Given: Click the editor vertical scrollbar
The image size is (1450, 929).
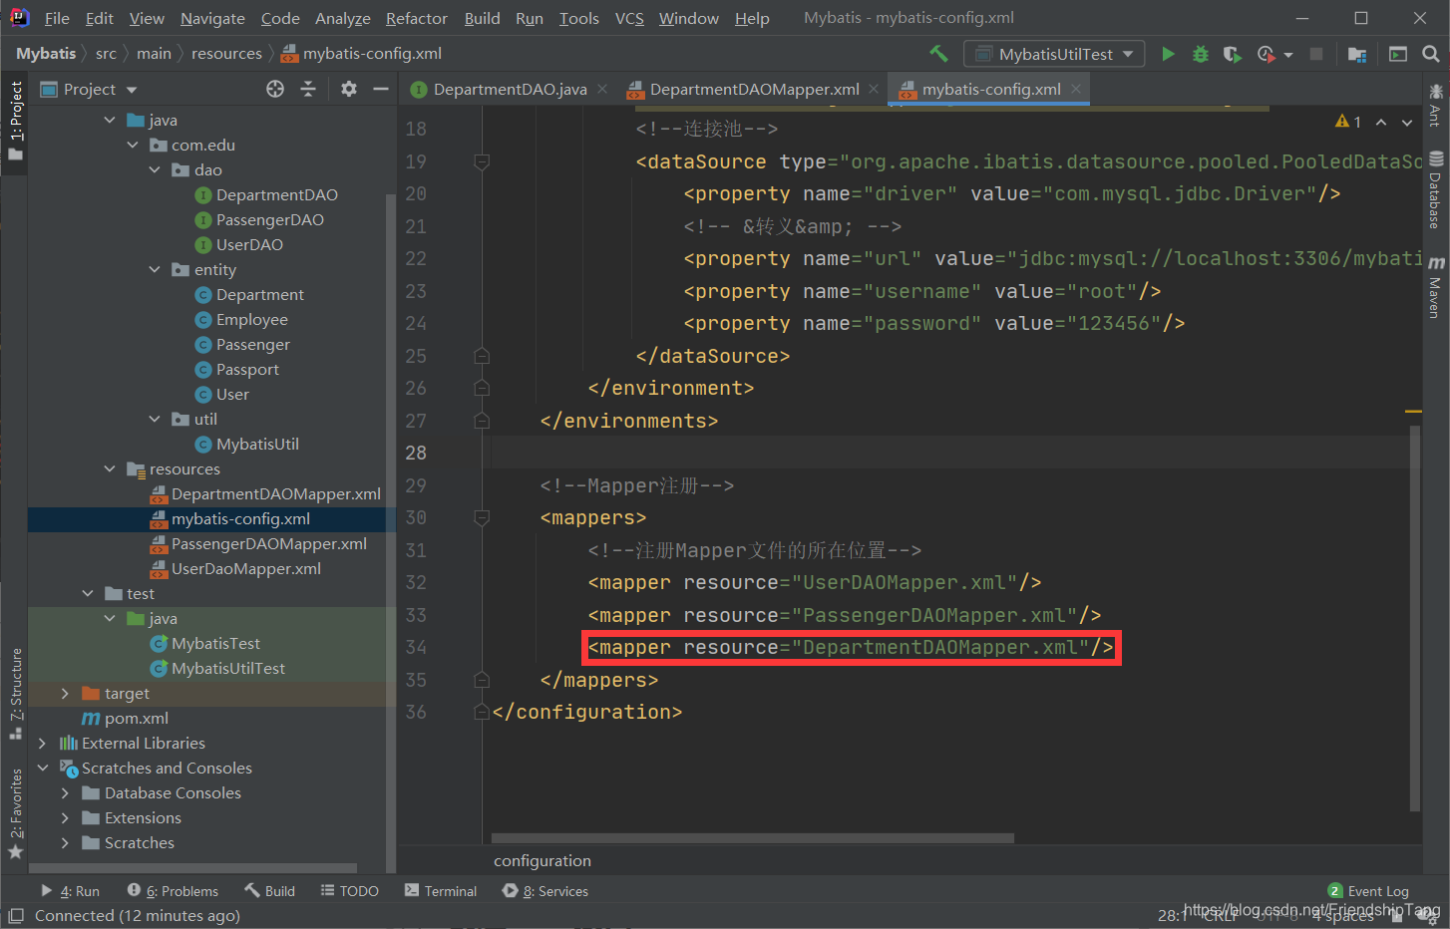Looking at the screenshot, I should click(1414, 618).
